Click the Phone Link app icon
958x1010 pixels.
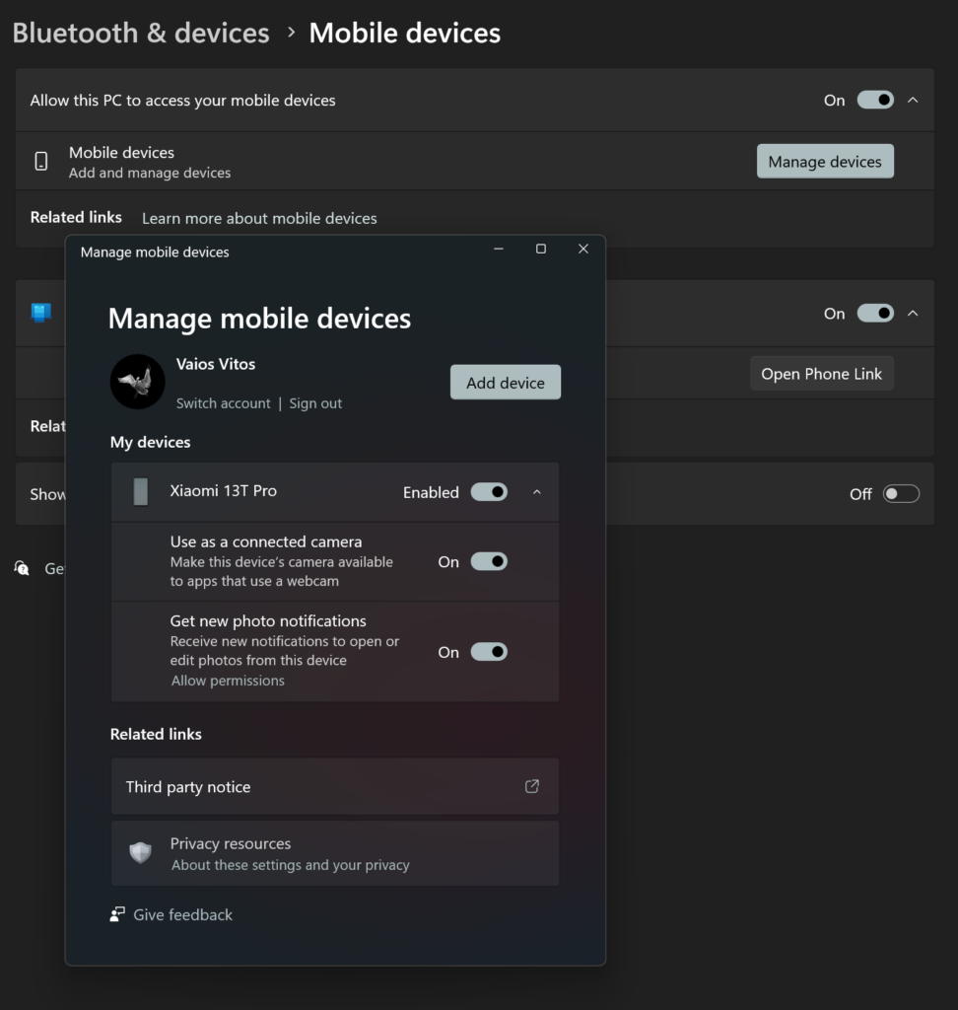pyautogui.click(x=39, y=313)
